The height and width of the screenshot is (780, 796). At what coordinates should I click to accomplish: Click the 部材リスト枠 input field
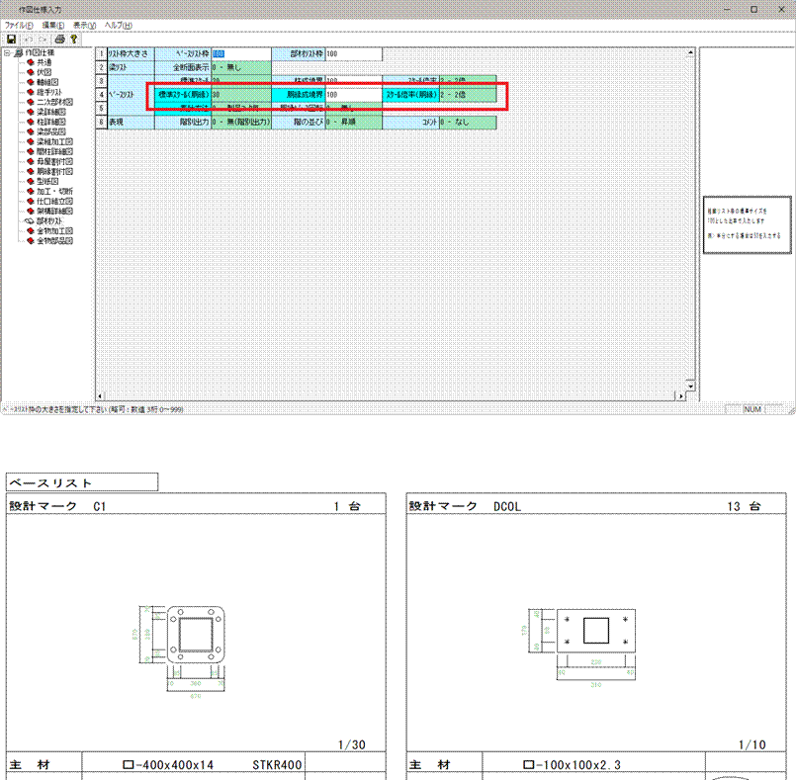(x=353, y=53)
